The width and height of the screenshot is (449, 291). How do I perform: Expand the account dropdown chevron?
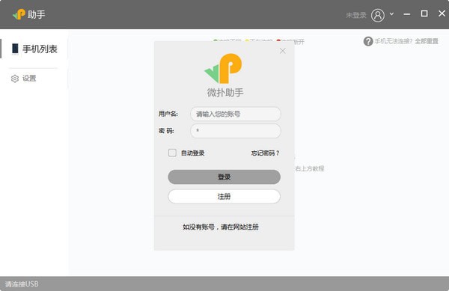point(391,14)
